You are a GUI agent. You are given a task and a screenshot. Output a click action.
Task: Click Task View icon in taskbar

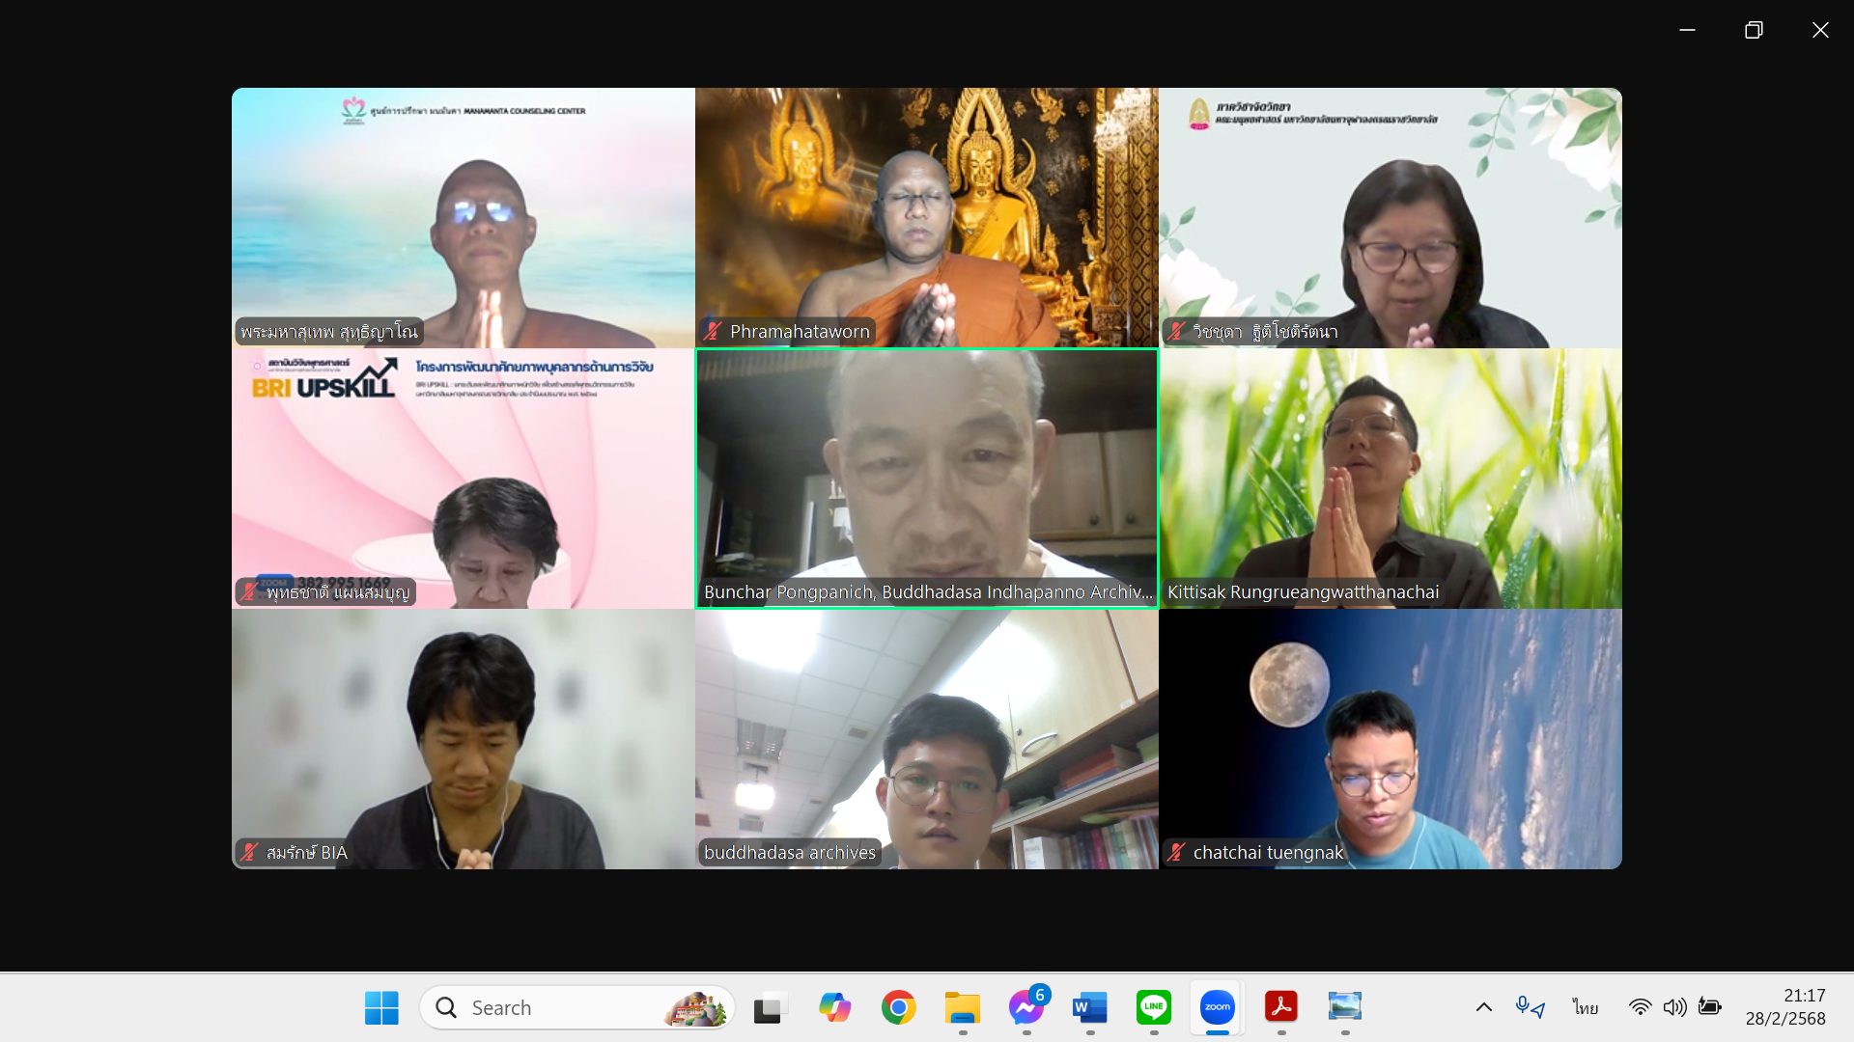(770, 1007)
